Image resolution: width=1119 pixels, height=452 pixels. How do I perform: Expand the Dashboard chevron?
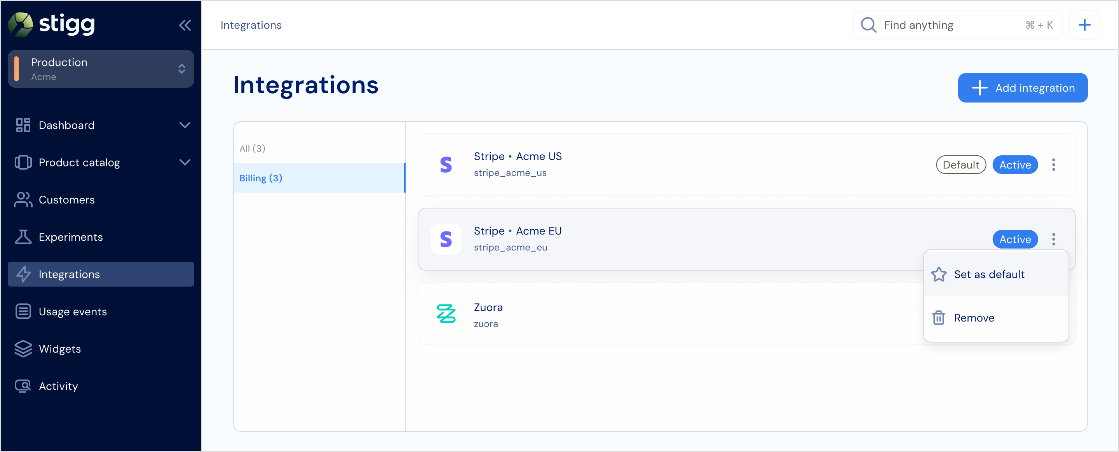pyautogui.click(x=185, y=125)
